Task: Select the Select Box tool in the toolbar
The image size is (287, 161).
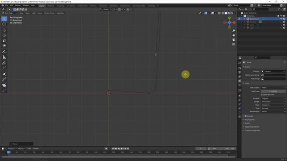Action: coord(4,19)
